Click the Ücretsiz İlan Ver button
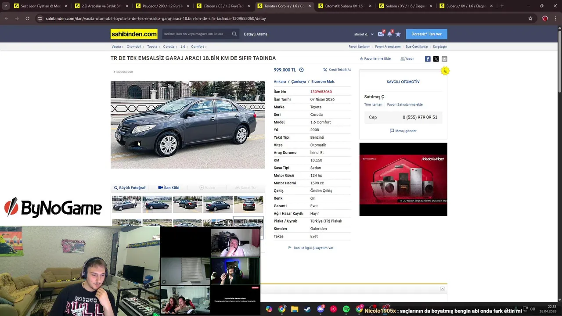 tap(426, 34)
